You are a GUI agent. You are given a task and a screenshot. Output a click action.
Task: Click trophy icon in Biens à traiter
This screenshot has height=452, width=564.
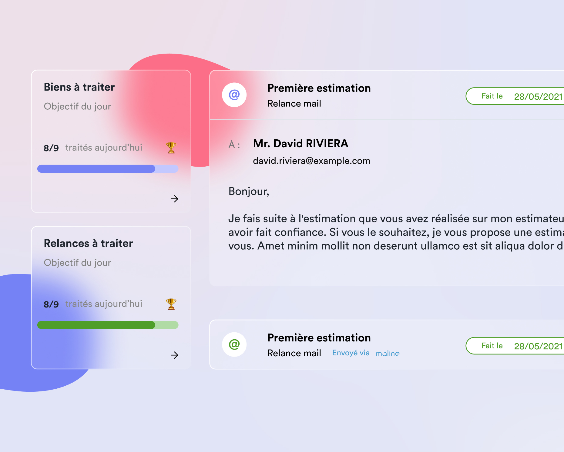171,148
